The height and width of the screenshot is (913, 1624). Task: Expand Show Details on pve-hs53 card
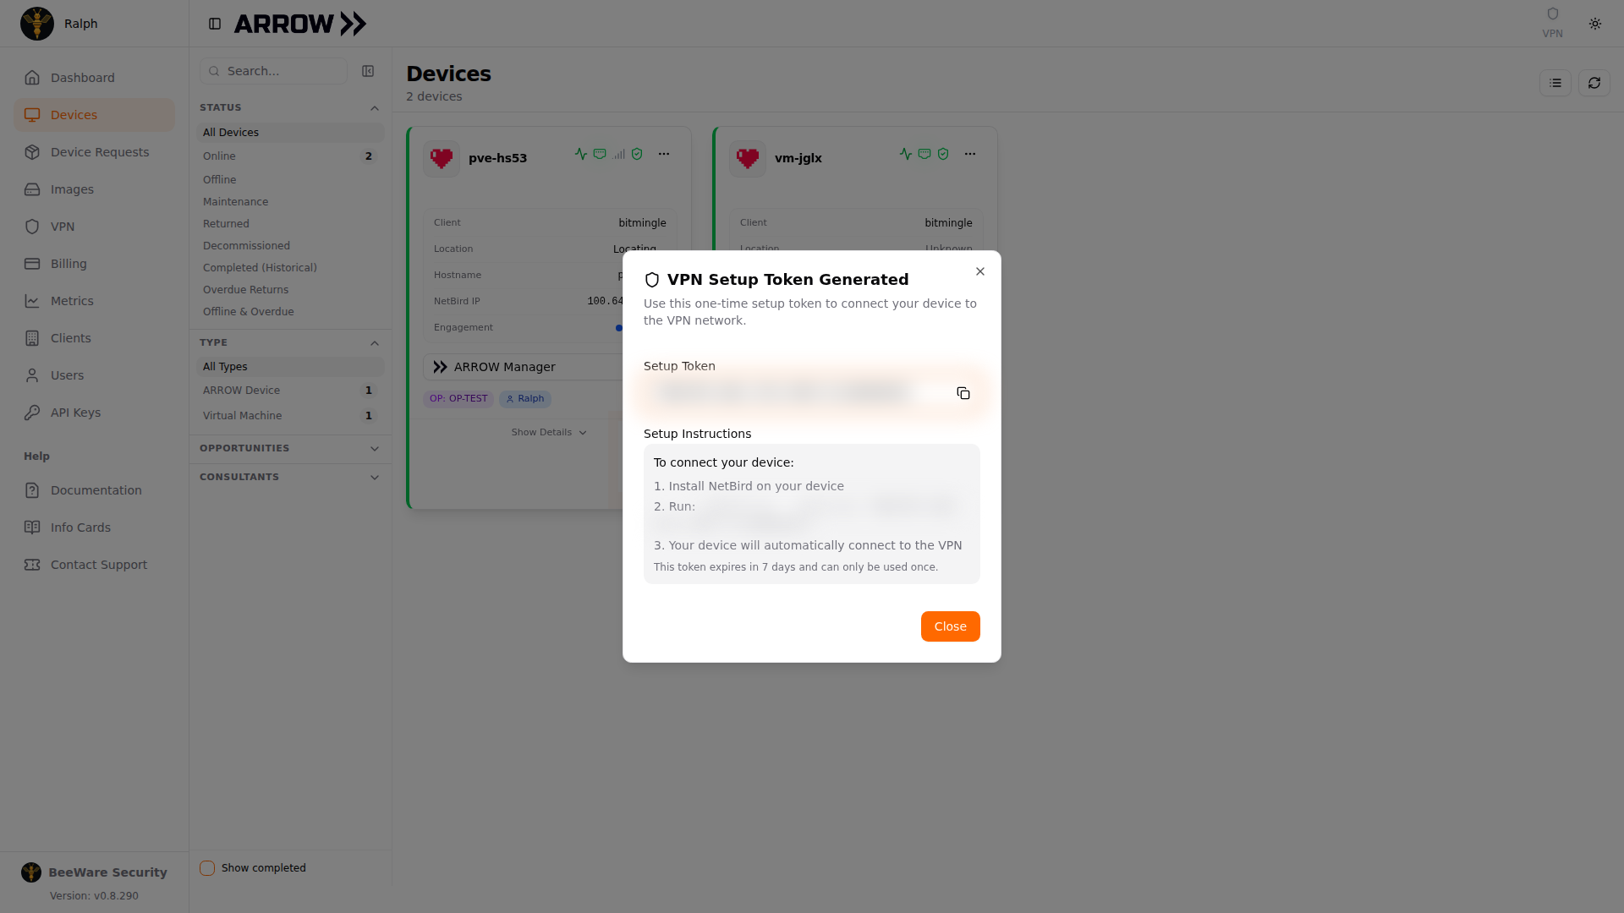coord(549,432)
